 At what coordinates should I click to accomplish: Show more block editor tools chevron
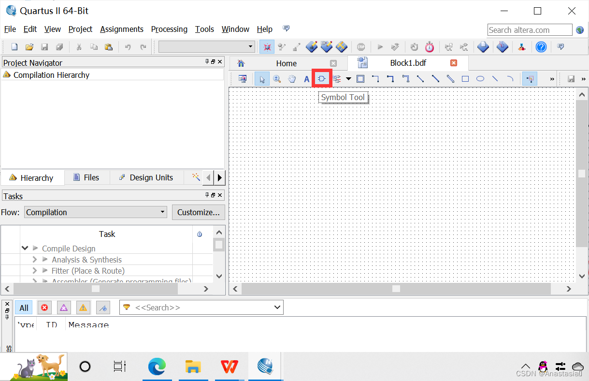click(552, 79)
